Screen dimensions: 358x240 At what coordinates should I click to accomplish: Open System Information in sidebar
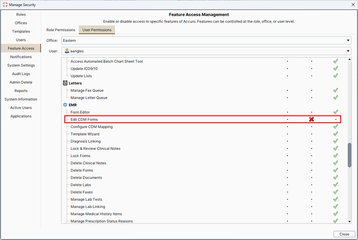[21, 99]
